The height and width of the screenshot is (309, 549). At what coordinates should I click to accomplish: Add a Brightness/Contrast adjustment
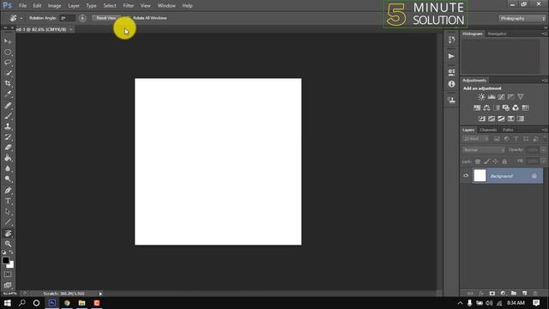481,97
